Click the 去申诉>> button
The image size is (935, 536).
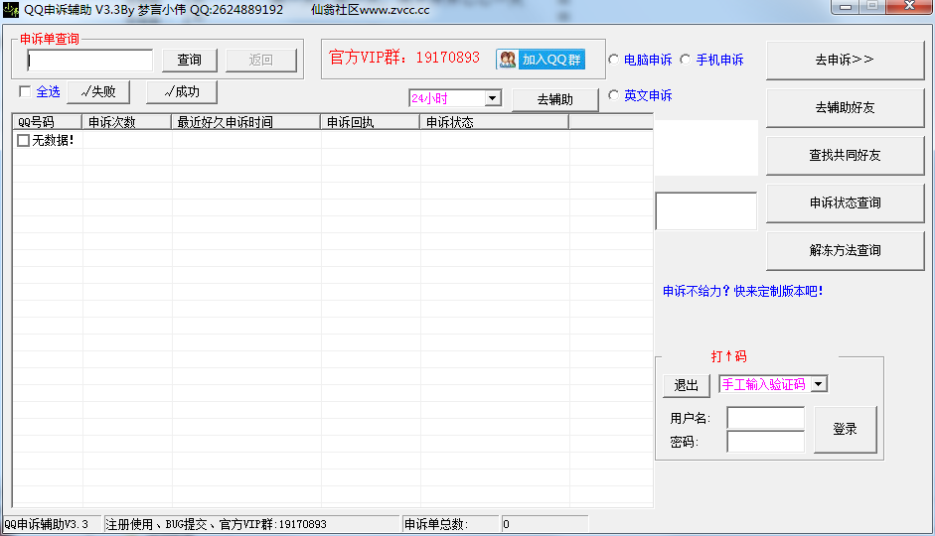[845, 61]
